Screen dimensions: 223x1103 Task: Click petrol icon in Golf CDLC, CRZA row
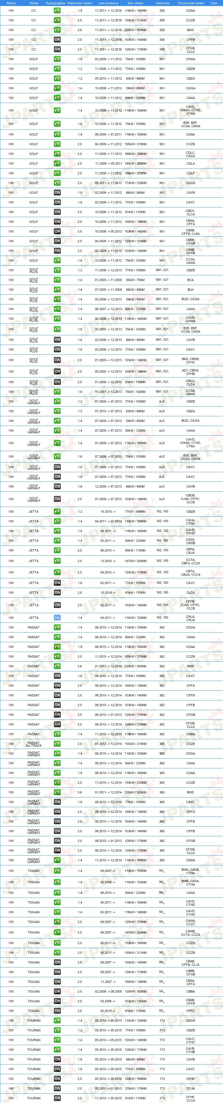57,154
